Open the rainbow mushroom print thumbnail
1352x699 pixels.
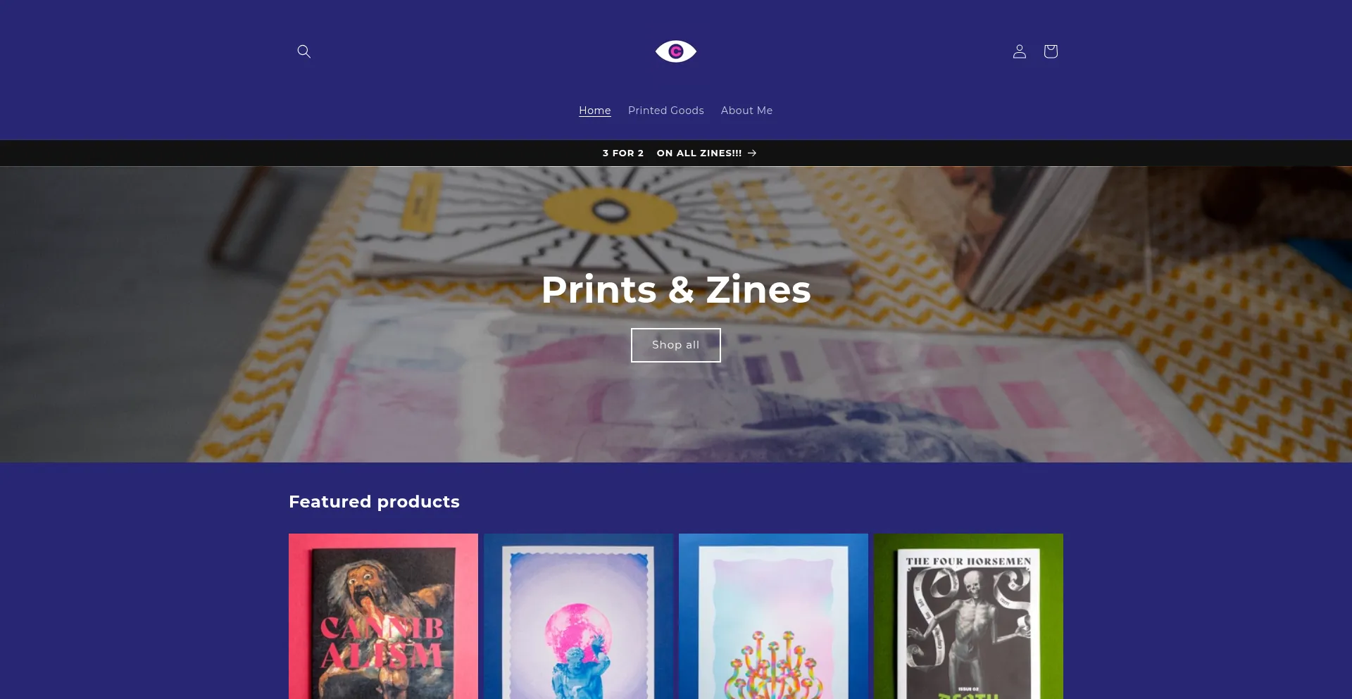click(x=773, y=616)
